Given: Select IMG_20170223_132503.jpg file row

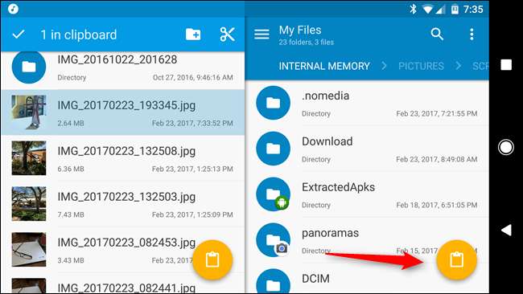Looking at the screenshot, I should pos(123,204).
